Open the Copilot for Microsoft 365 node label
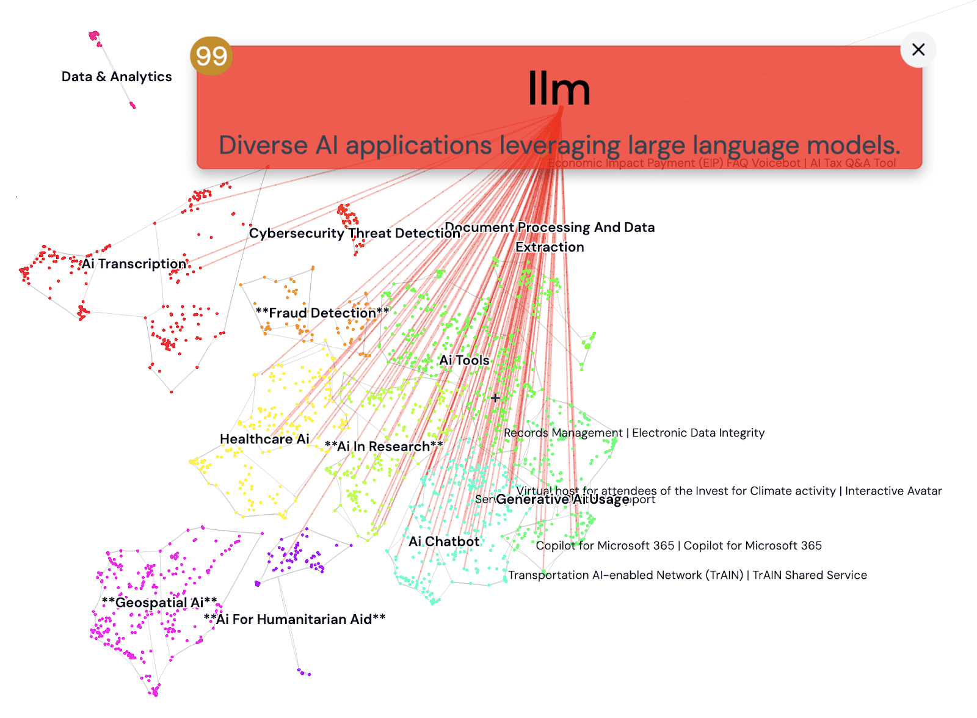The width and height of the screenshot is (977, 718). (678, 546)
